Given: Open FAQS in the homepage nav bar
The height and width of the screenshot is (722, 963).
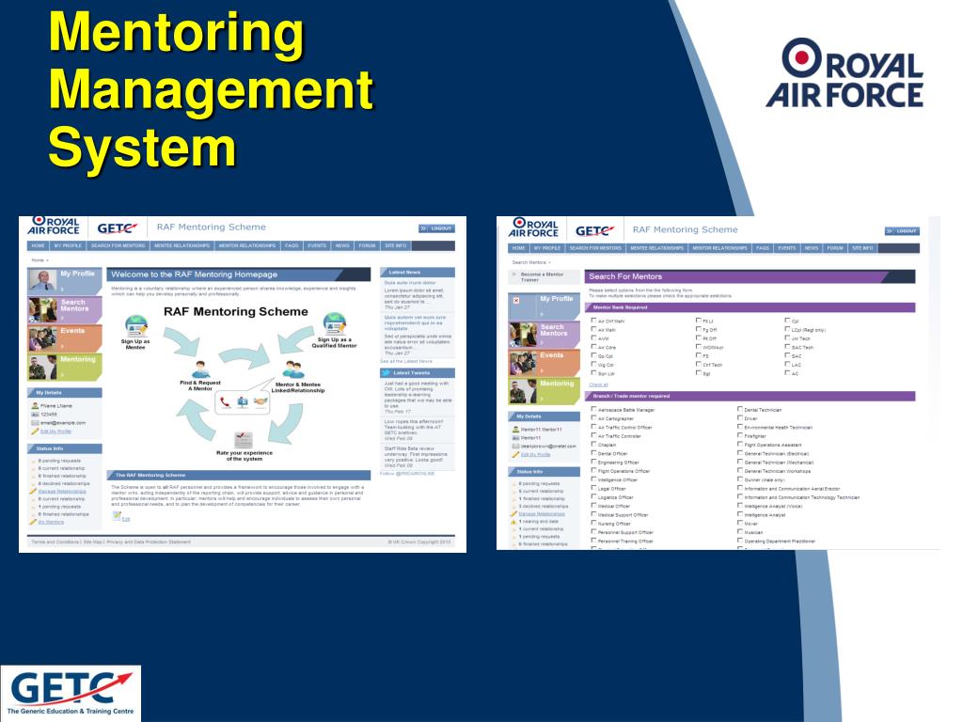Looking at the screenshot, I should point(292,245).
